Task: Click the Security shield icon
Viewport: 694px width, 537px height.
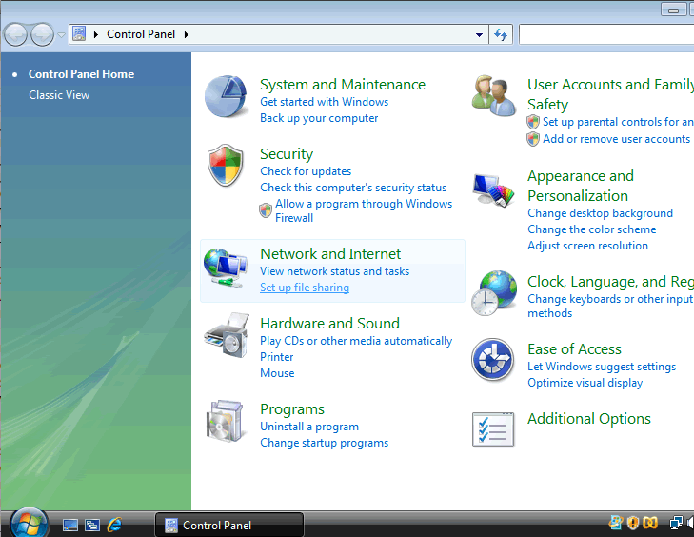Action: [226, 167]
